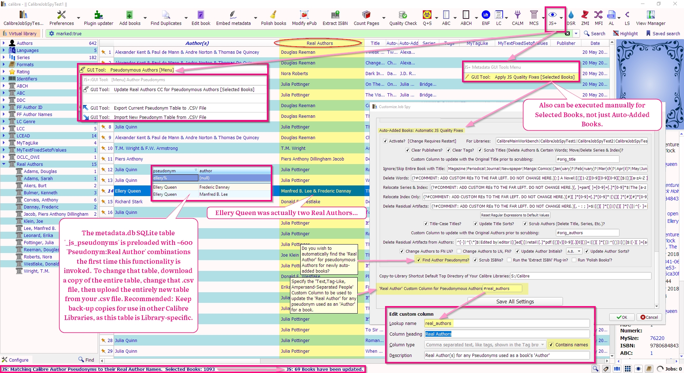Choose Import New Pseudonym Table from .CSV File
Screen dimensions: 684x373
(175, 117)
